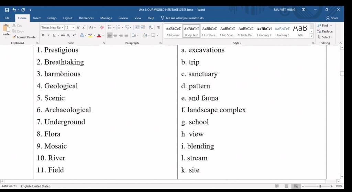
Task: Toggle underline formatting
Action: pyautogui.click(x=54, y=35)
